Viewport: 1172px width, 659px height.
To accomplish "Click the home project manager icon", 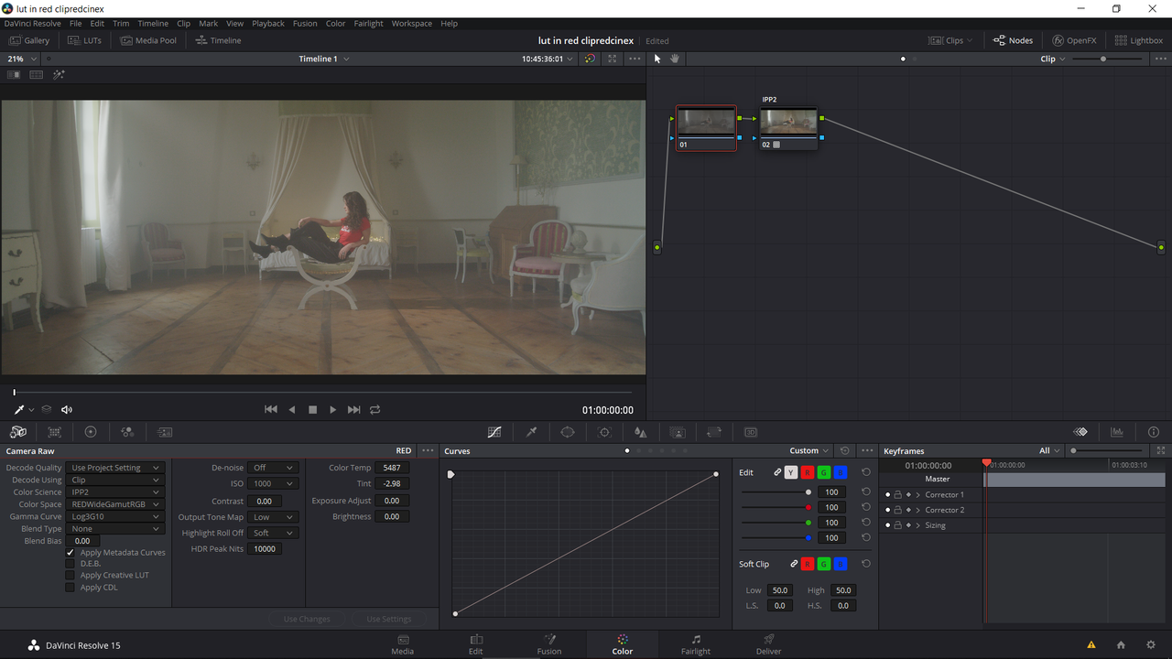I will pos(1121,645).
